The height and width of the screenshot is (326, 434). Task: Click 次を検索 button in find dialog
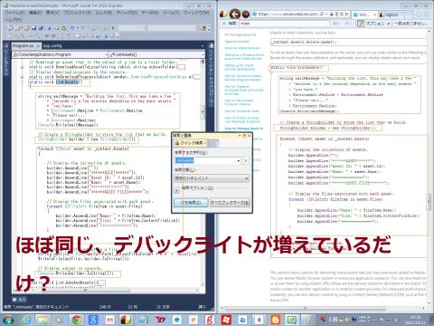[x=191, y=203]
